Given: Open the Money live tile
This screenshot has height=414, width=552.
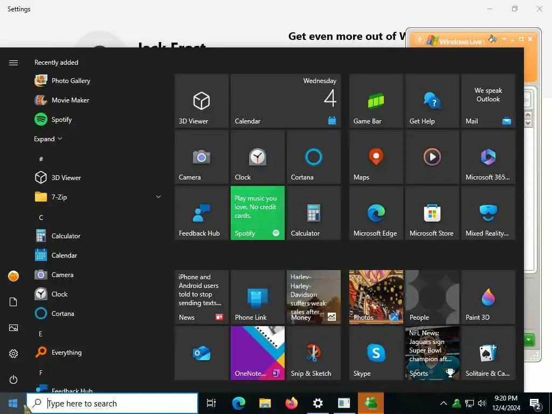Looking at the screenshot, I should point(314,297).
